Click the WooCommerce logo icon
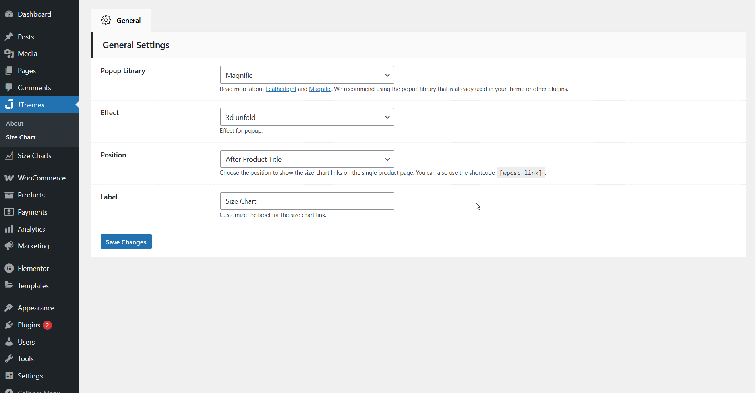The height and width of the screenshot is (393, 756). 9,178
